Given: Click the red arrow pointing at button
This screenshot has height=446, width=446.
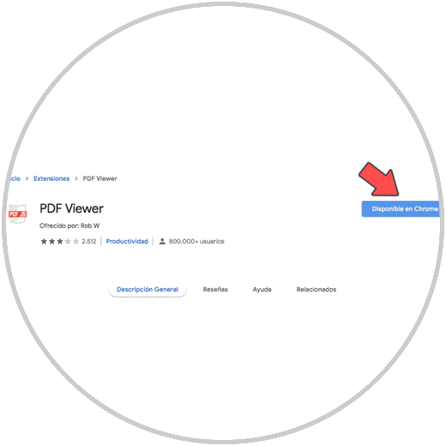Looking at the screenshot, I should tap(379, 179).
